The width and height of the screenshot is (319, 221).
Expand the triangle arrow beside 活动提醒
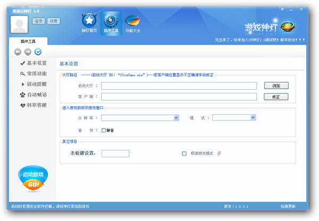pyautogui.click(x=23, y=84)
